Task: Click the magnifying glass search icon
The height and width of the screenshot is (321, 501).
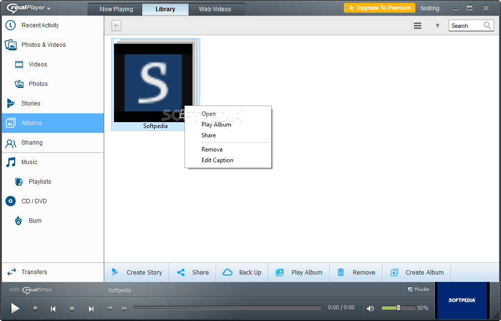Action: [487, 25]
